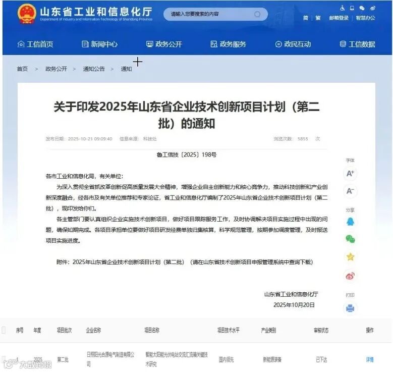Switch to Traditional Chinese with 繁
393x372 pixels.
318,18
